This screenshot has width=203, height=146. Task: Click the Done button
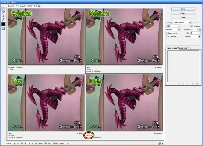(183, 17)
